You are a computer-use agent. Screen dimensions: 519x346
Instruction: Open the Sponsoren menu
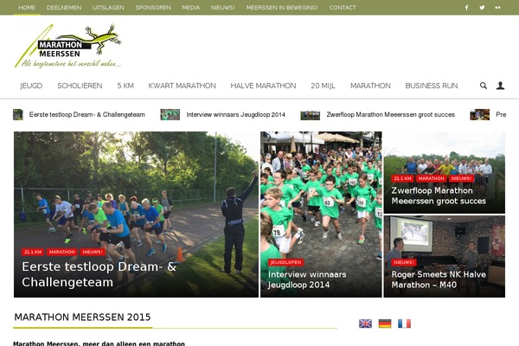[153, 7]
